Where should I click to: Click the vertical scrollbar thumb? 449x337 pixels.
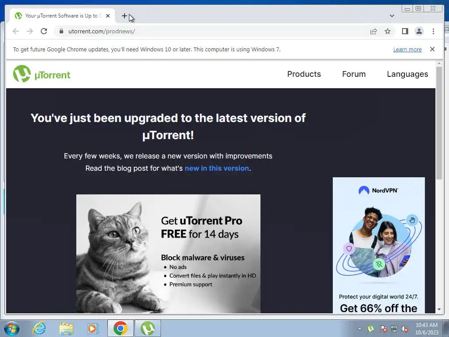[439, 123]
